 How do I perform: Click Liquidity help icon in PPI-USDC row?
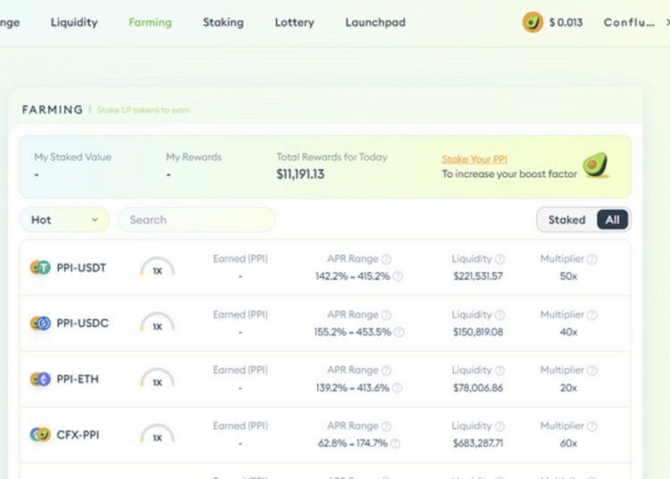(x=499, y=315)
